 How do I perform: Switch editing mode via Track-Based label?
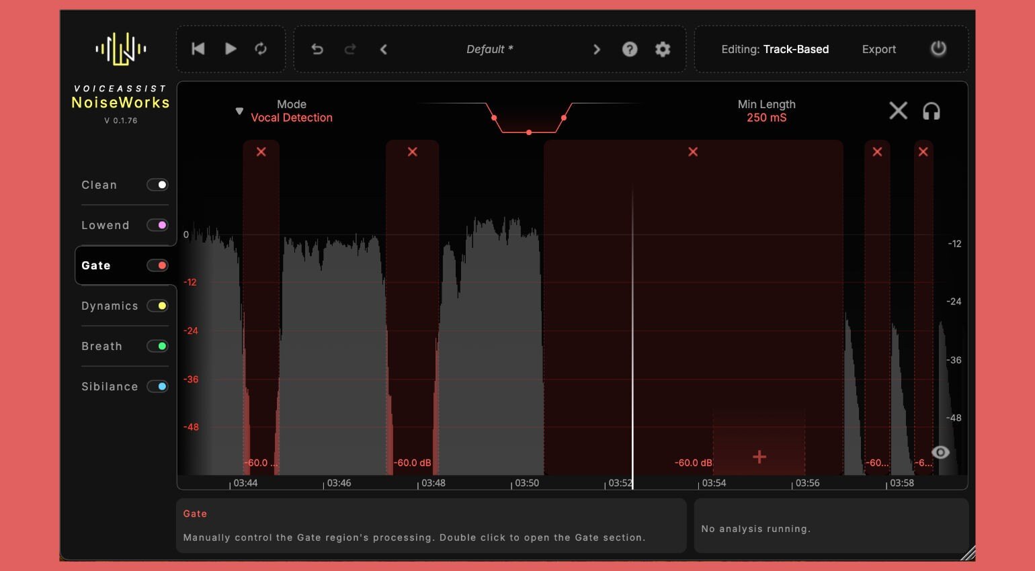coord(796,49)
